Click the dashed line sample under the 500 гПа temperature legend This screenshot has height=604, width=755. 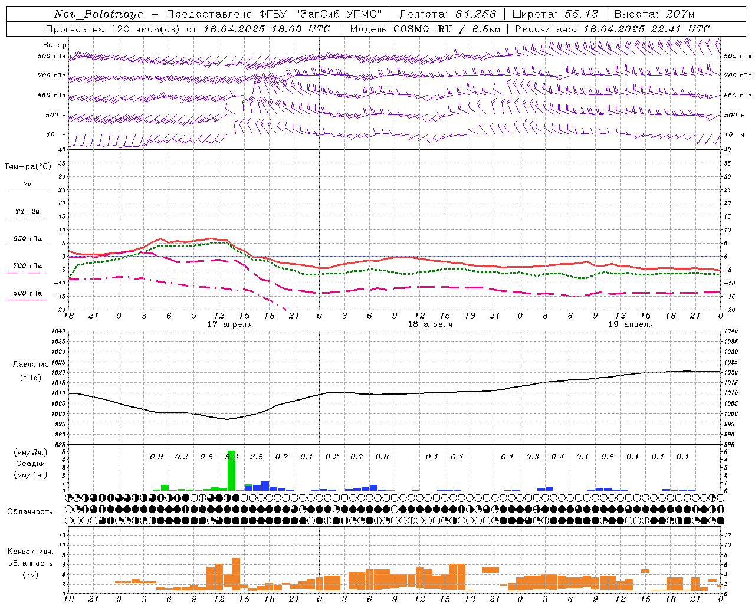point(26,300)
